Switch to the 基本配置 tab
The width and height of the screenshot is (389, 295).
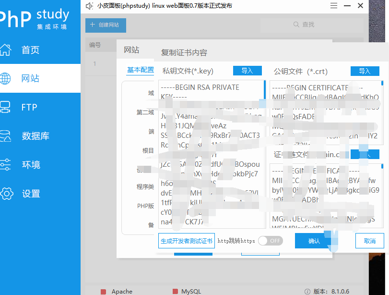(141, 70)
